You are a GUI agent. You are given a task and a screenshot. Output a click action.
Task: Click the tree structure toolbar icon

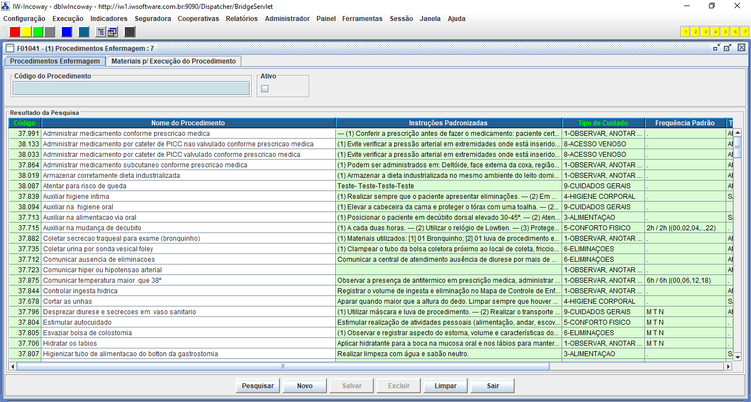pyautogui.click(x=101, y=31)
